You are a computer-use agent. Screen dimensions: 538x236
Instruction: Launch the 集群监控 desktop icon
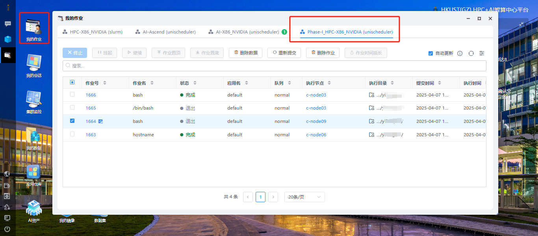tap(34, 102)
